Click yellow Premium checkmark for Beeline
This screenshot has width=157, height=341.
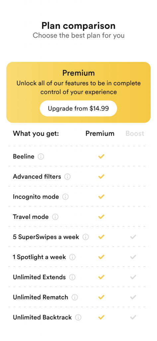(101, 157)
